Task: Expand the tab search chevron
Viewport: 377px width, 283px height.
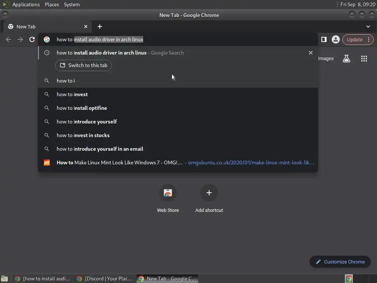Action: (x=368, y=27)
